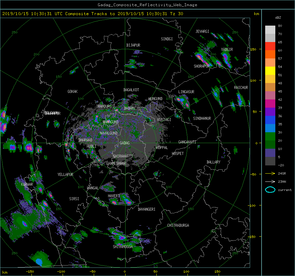
Task: Click the yellow 24SR arrow icon
Action: (270, 173)
